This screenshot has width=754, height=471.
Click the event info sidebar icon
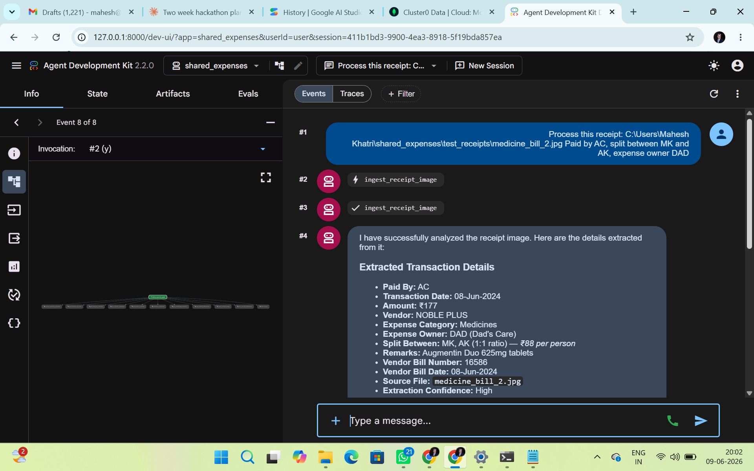point(14,153)
